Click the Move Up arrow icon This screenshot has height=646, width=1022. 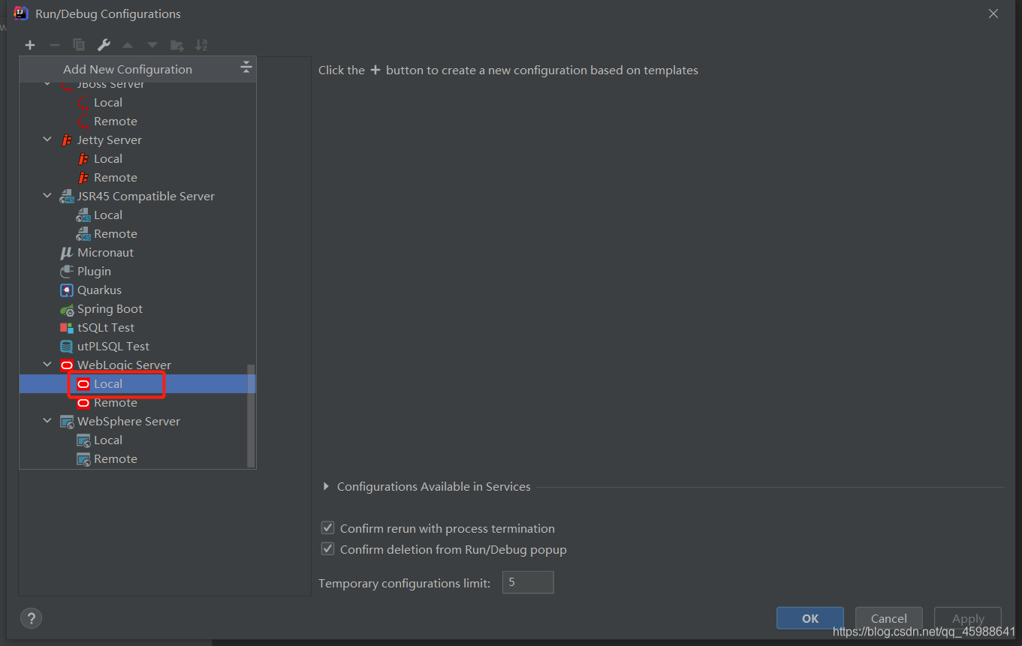(128, 45)
